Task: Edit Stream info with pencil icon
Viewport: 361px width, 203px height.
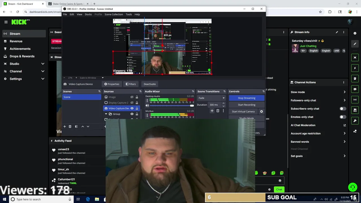Action: click(337, 32)
